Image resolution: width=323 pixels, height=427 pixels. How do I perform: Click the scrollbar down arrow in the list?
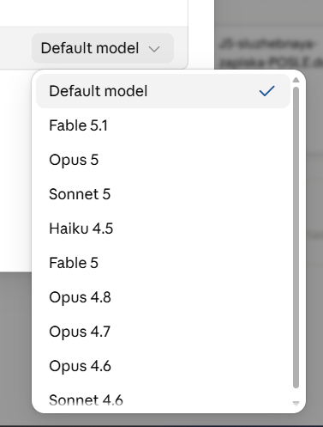pos(296,403)
